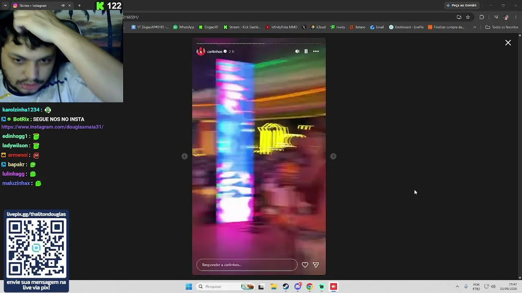The width and height of the screenshot is (522, 293).
Task: Open the X bookmark icon
Action: click(x=304, y=27)
